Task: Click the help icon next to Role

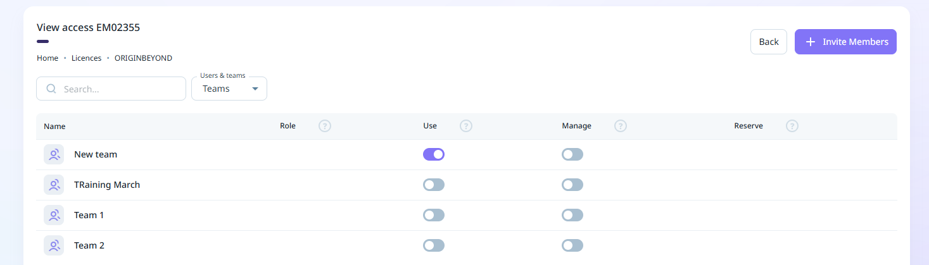Action: pos(325,126)
